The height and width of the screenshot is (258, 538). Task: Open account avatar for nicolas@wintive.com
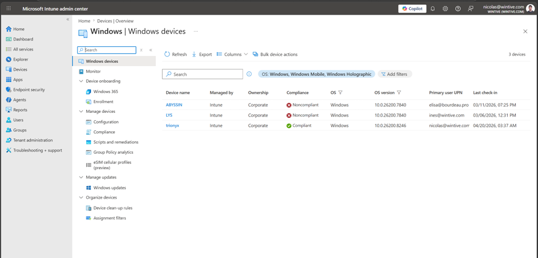click(531, 8)
